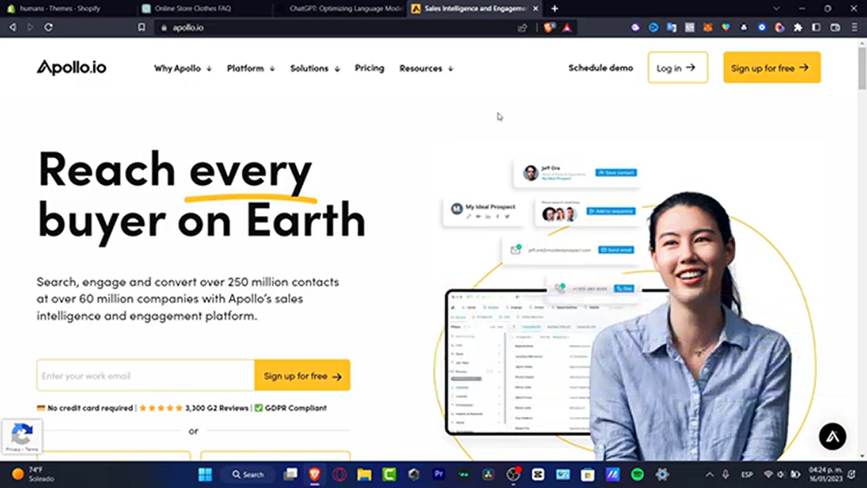Click GDPR Compliant text

296,408
